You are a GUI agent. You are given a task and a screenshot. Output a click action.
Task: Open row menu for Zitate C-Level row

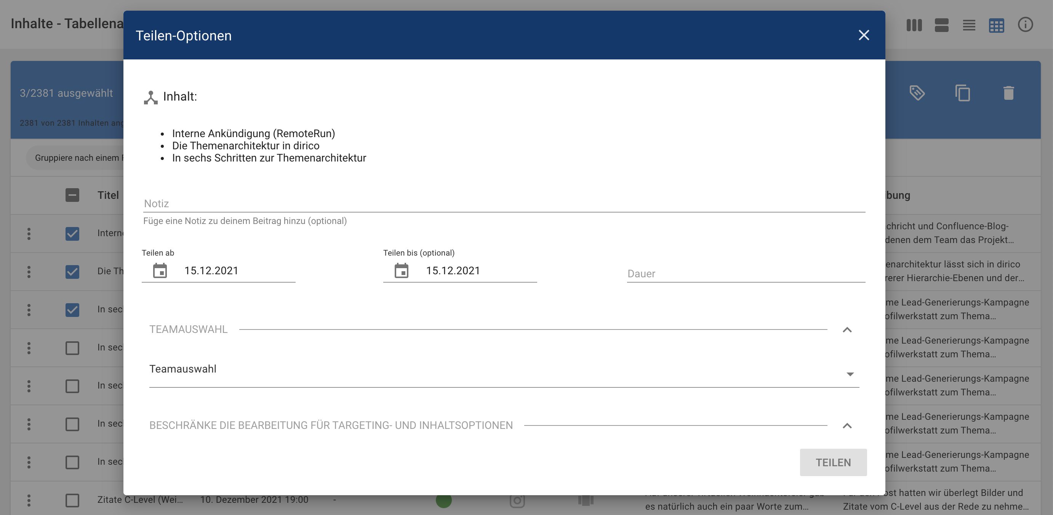29,500
